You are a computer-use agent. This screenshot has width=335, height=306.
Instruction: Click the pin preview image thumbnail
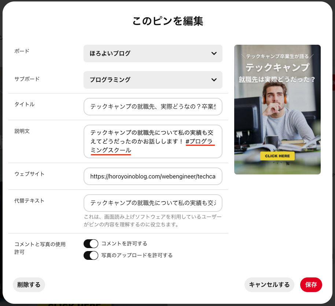point(277,110)
